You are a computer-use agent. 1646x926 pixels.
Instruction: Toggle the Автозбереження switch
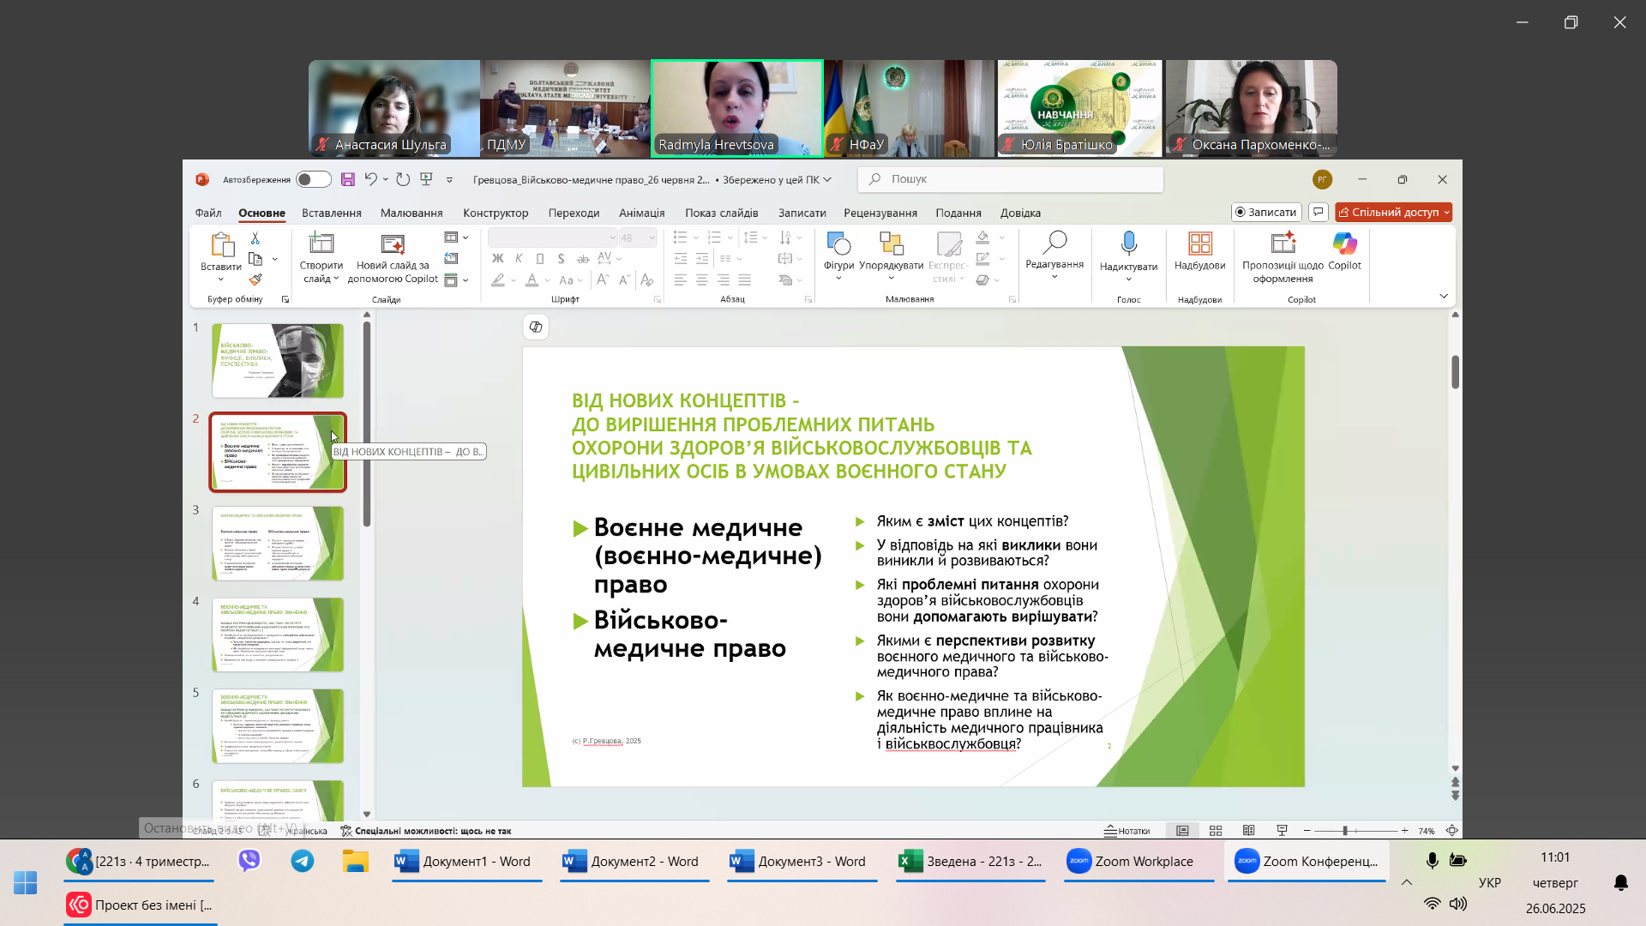tap(314, 179)
